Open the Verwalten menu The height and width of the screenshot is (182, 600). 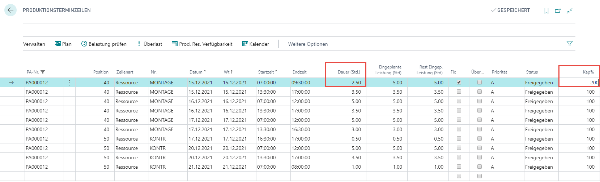click(34, 44)
